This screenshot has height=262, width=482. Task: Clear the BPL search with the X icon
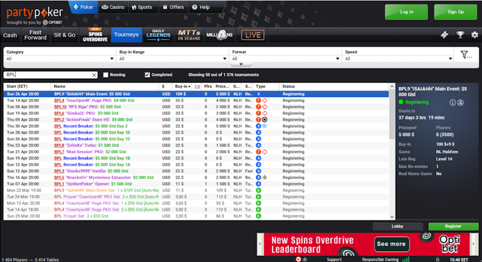[x=94, y=75]
